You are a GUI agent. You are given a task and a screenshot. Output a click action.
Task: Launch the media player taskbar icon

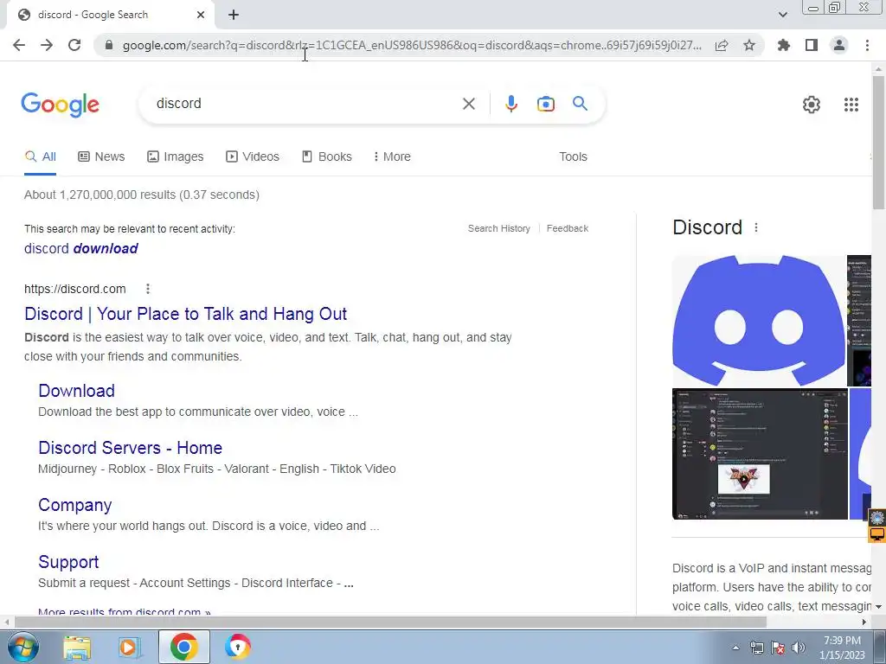click(x=130, y=647)
